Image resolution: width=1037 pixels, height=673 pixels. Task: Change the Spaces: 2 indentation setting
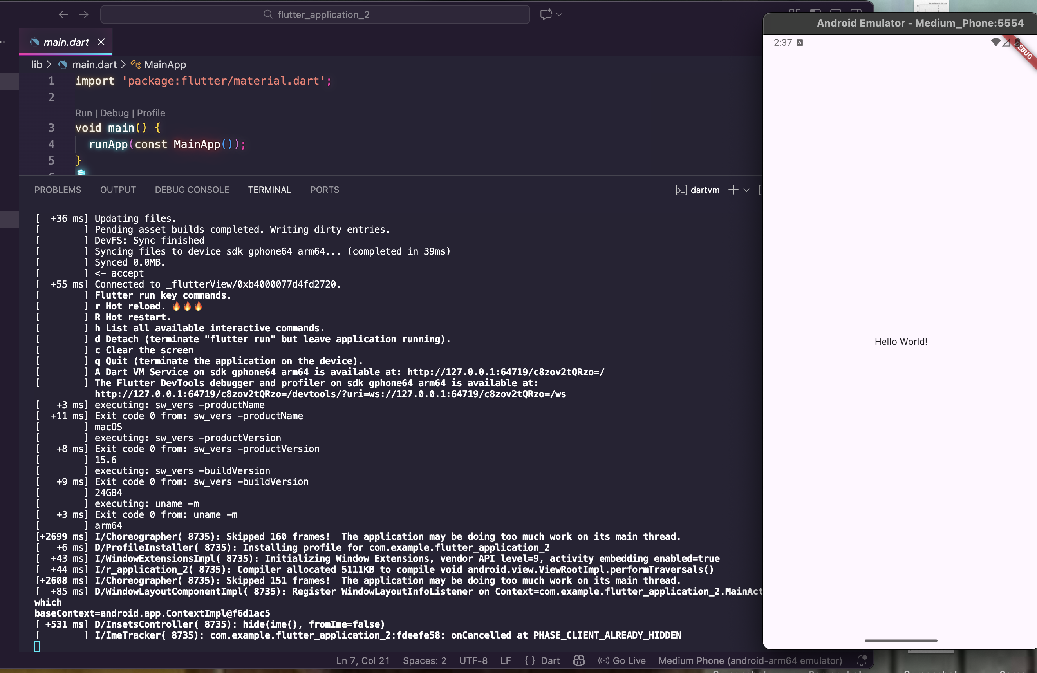point(424,660)
